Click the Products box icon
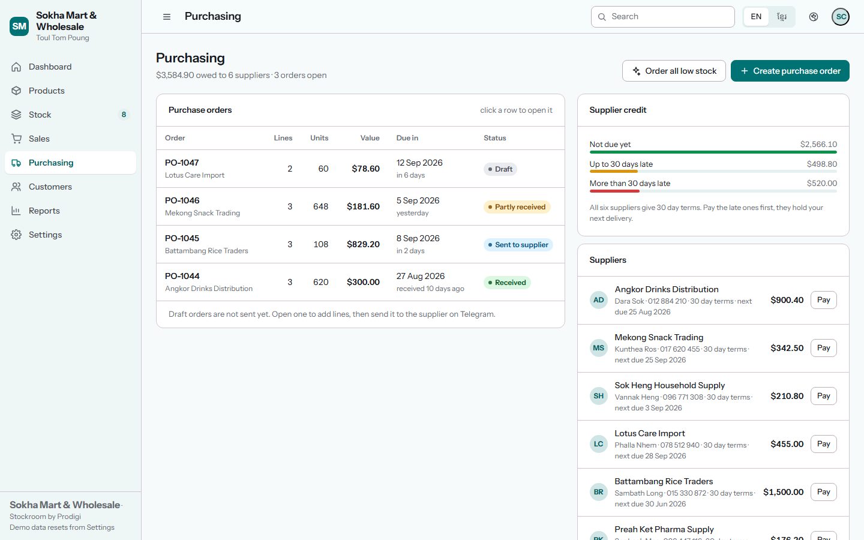Image resolution: width=864 pixels, height=540 pixels. [x=16, y=91]
